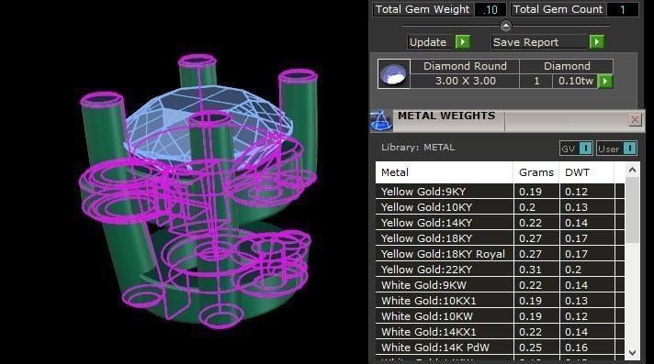The image size is (654, 364).
Task: Click the 0.31 grams value for 22KY
Action: coord(530,270)
